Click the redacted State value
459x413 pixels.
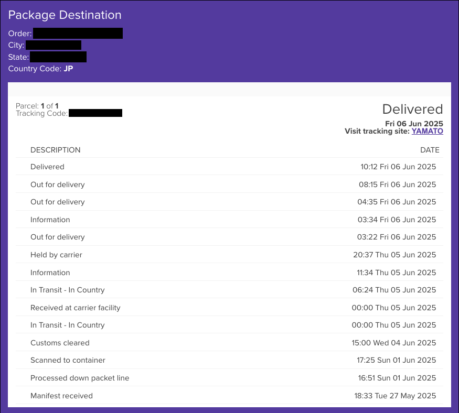pyautogui.click(x=58, y=57)
